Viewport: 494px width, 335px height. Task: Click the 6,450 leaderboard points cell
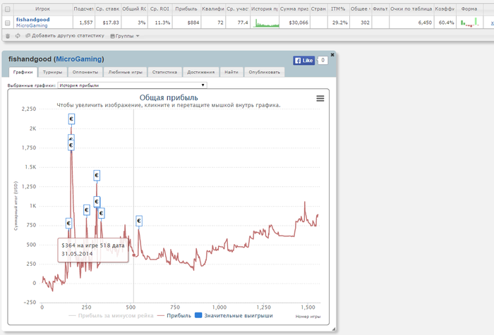click(411, 23)
